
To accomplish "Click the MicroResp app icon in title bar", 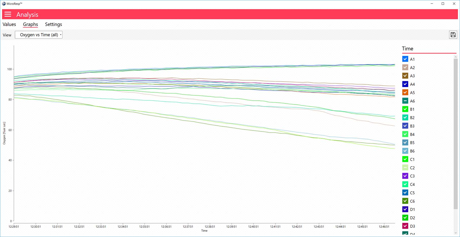I will [x=4, y=4].
